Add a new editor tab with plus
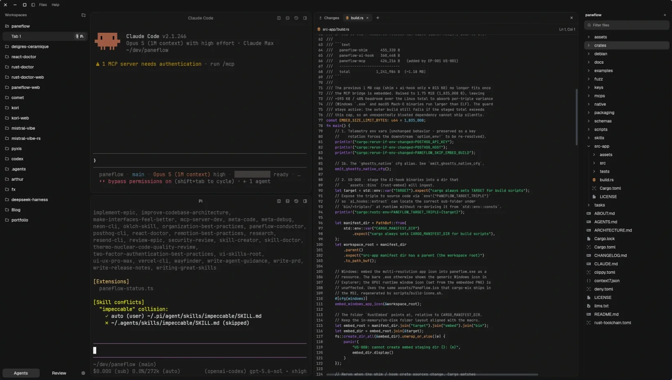 (x=378, y=18)
